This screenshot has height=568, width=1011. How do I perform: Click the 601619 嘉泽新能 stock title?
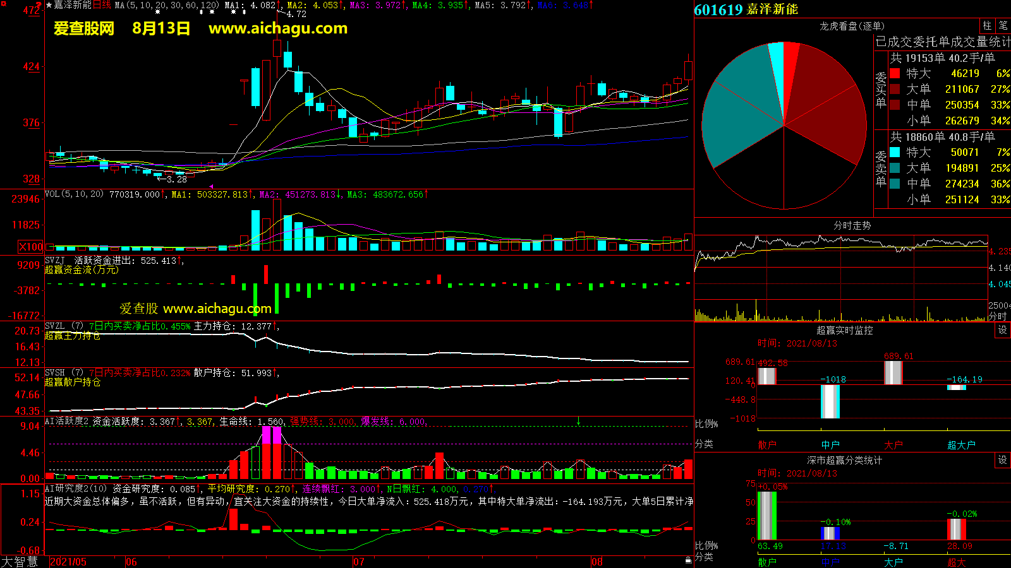point(746,9)
